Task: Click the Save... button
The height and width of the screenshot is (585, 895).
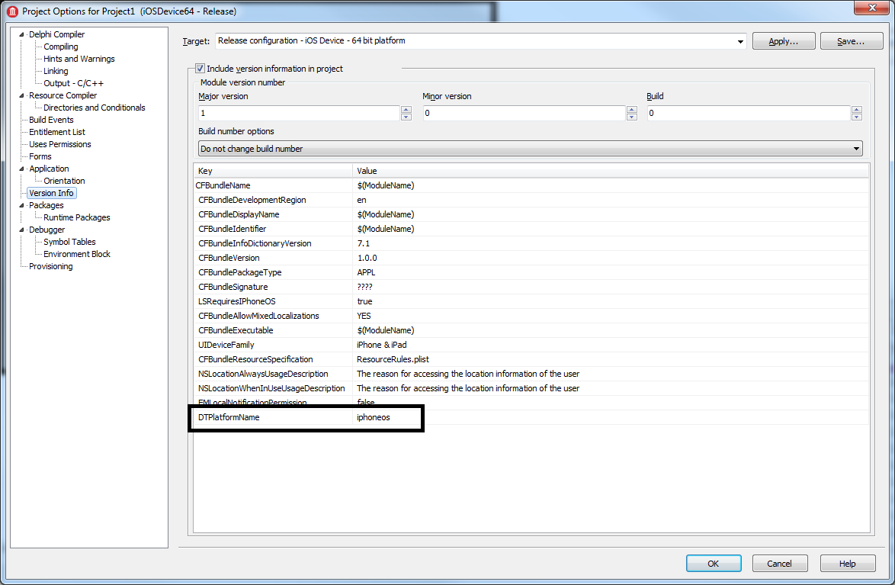Action: coord(851,41)
